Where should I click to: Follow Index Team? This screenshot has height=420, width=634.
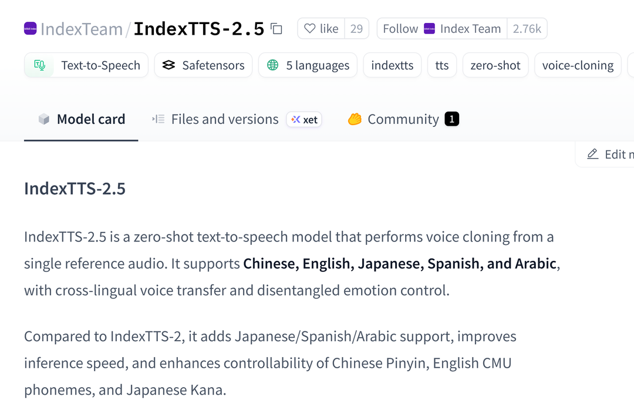pyautogui.click(x=442, y=29)
